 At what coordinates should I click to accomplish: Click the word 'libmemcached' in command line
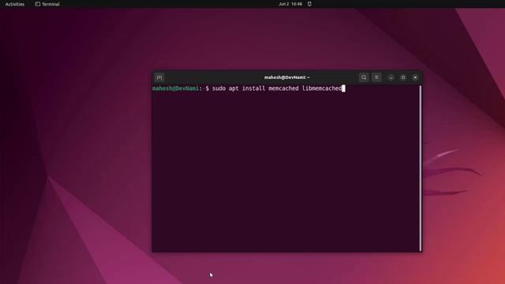(x=322, y=88)
